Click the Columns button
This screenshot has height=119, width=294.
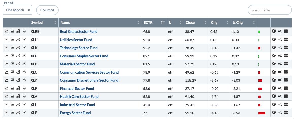click(47, 10)
